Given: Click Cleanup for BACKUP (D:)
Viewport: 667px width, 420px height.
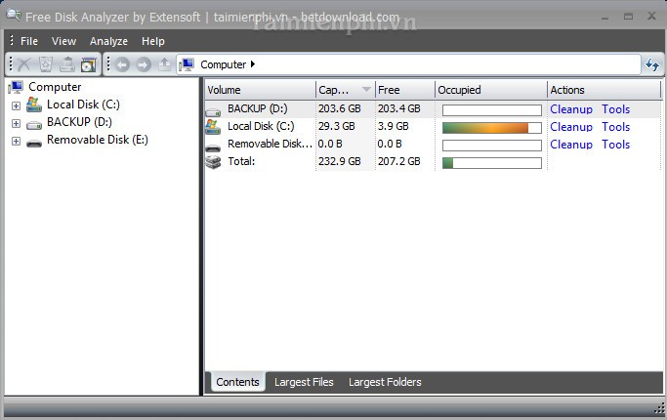Looking at the screenshot, I should click(x=571, y=109).
